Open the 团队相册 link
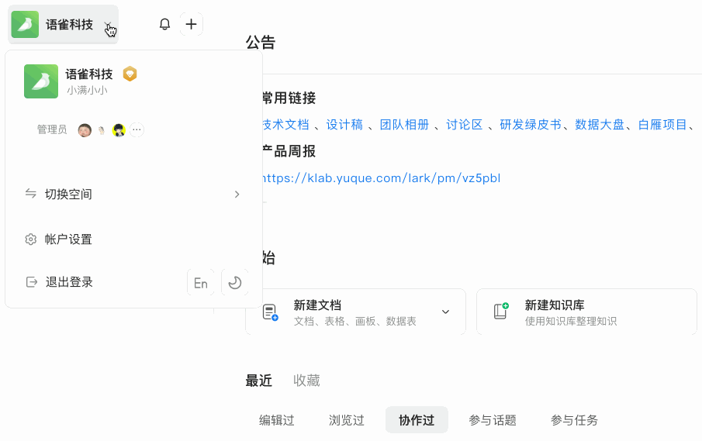Screen dimensions: 702x441 coord(404,125)
